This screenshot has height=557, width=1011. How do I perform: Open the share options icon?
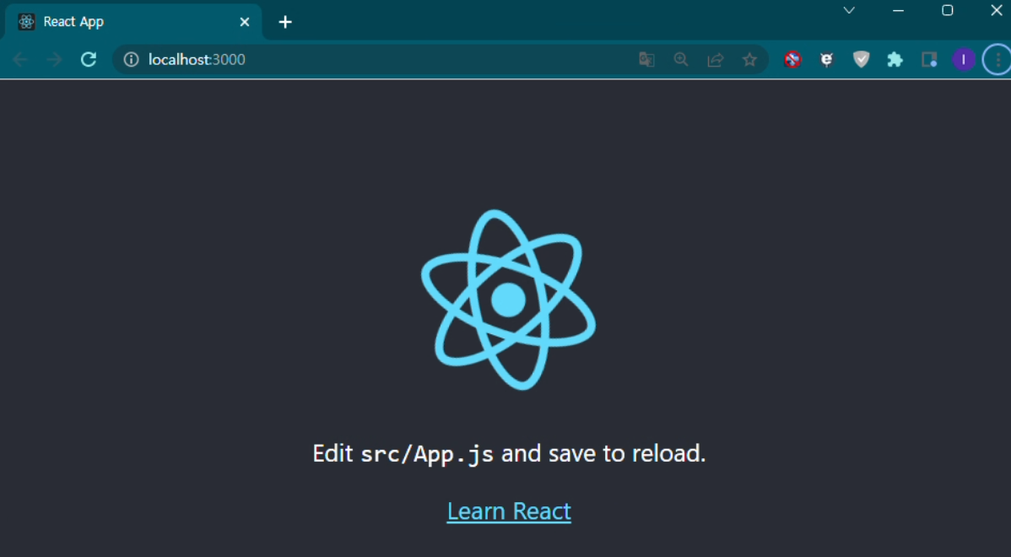[x=716, y=59]
